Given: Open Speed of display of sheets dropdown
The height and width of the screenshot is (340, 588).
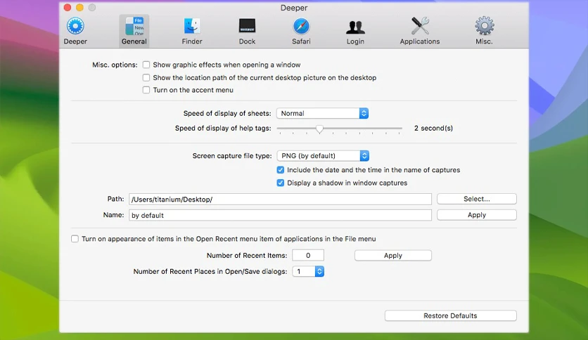Looking at the screenshot, I should 323,114.
